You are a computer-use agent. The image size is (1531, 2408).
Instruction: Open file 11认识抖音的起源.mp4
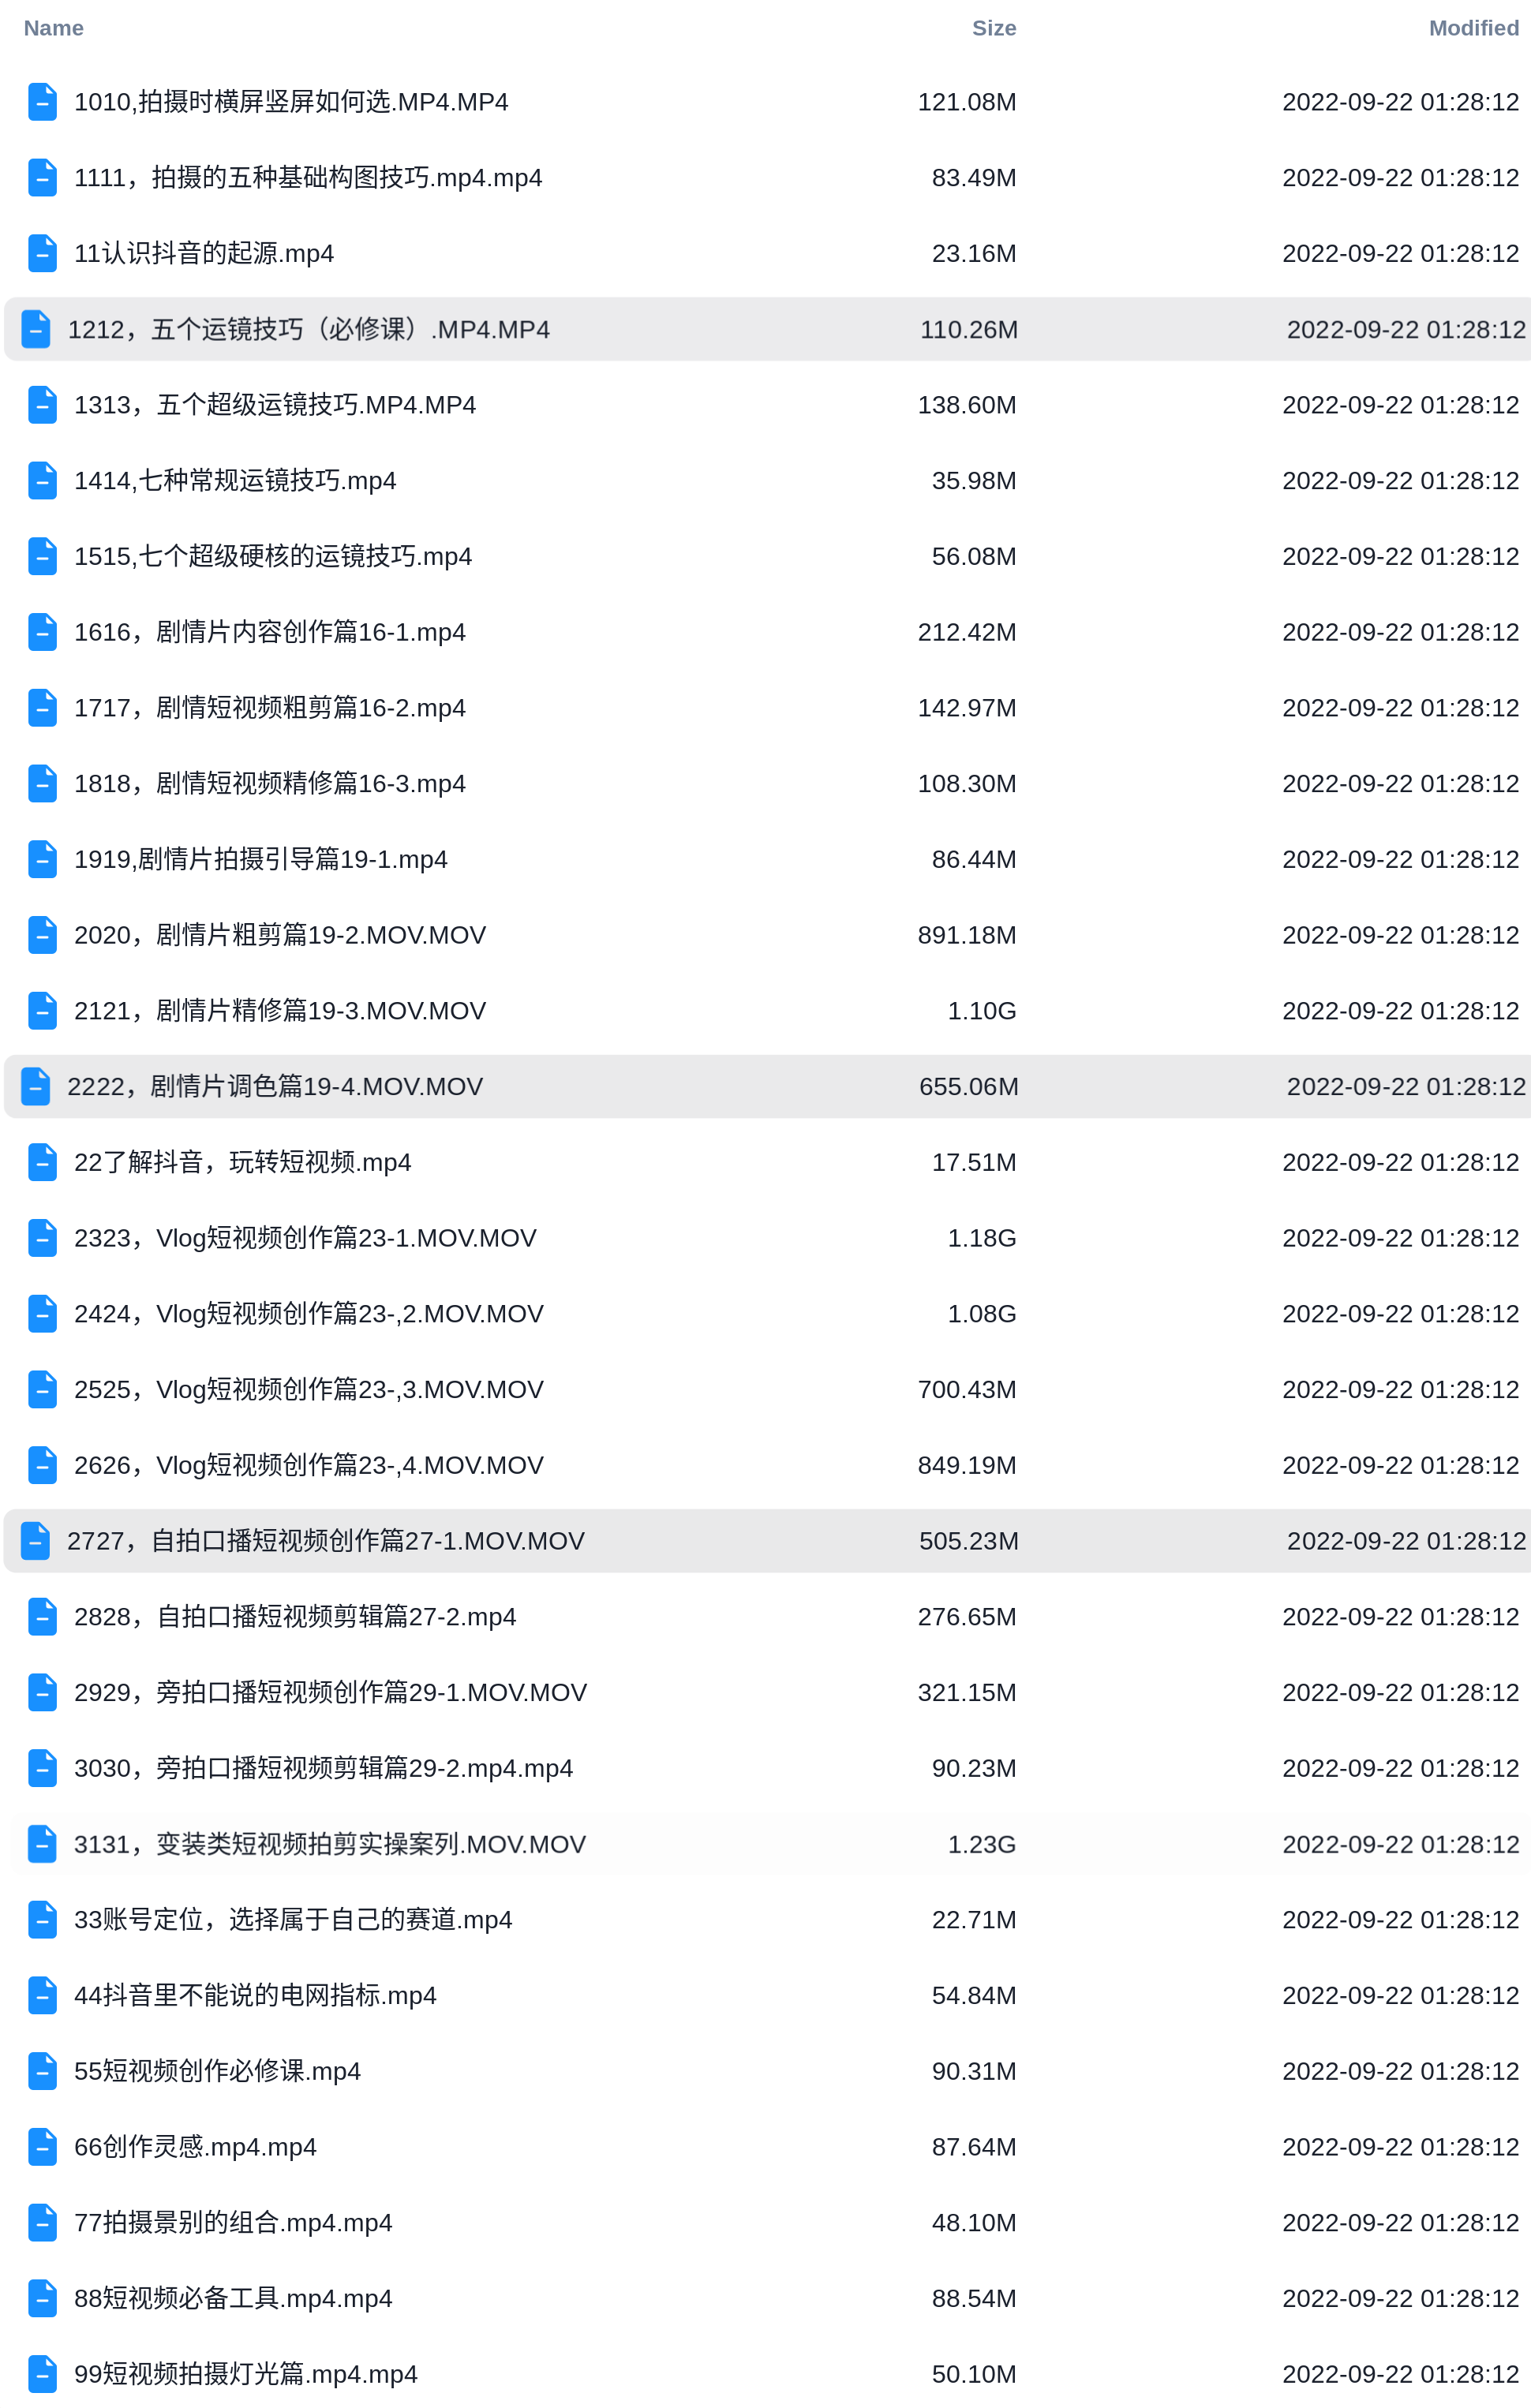coord(204,253)
